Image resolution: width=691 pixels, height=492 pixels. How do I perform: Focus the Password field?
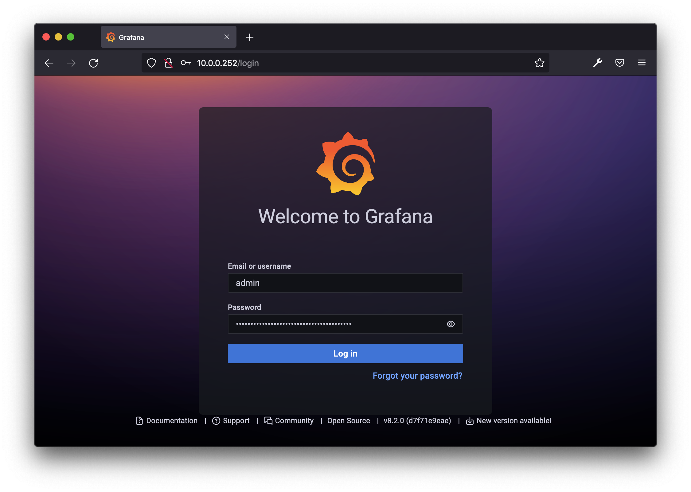tap(345, 324)
